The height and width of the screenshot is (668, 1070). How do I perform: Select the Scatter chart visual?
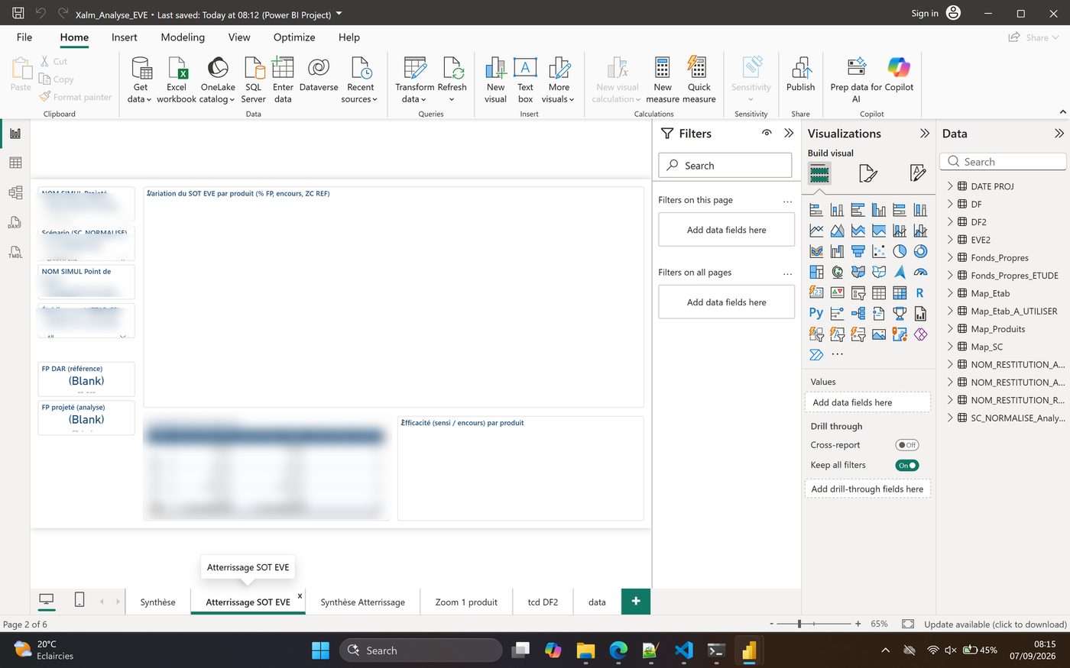pos(879,251)
